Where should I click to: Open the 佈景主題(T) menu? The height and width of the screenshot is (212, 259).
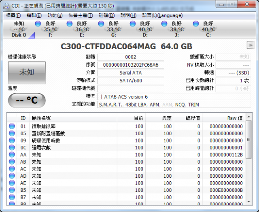click(81, 15)
